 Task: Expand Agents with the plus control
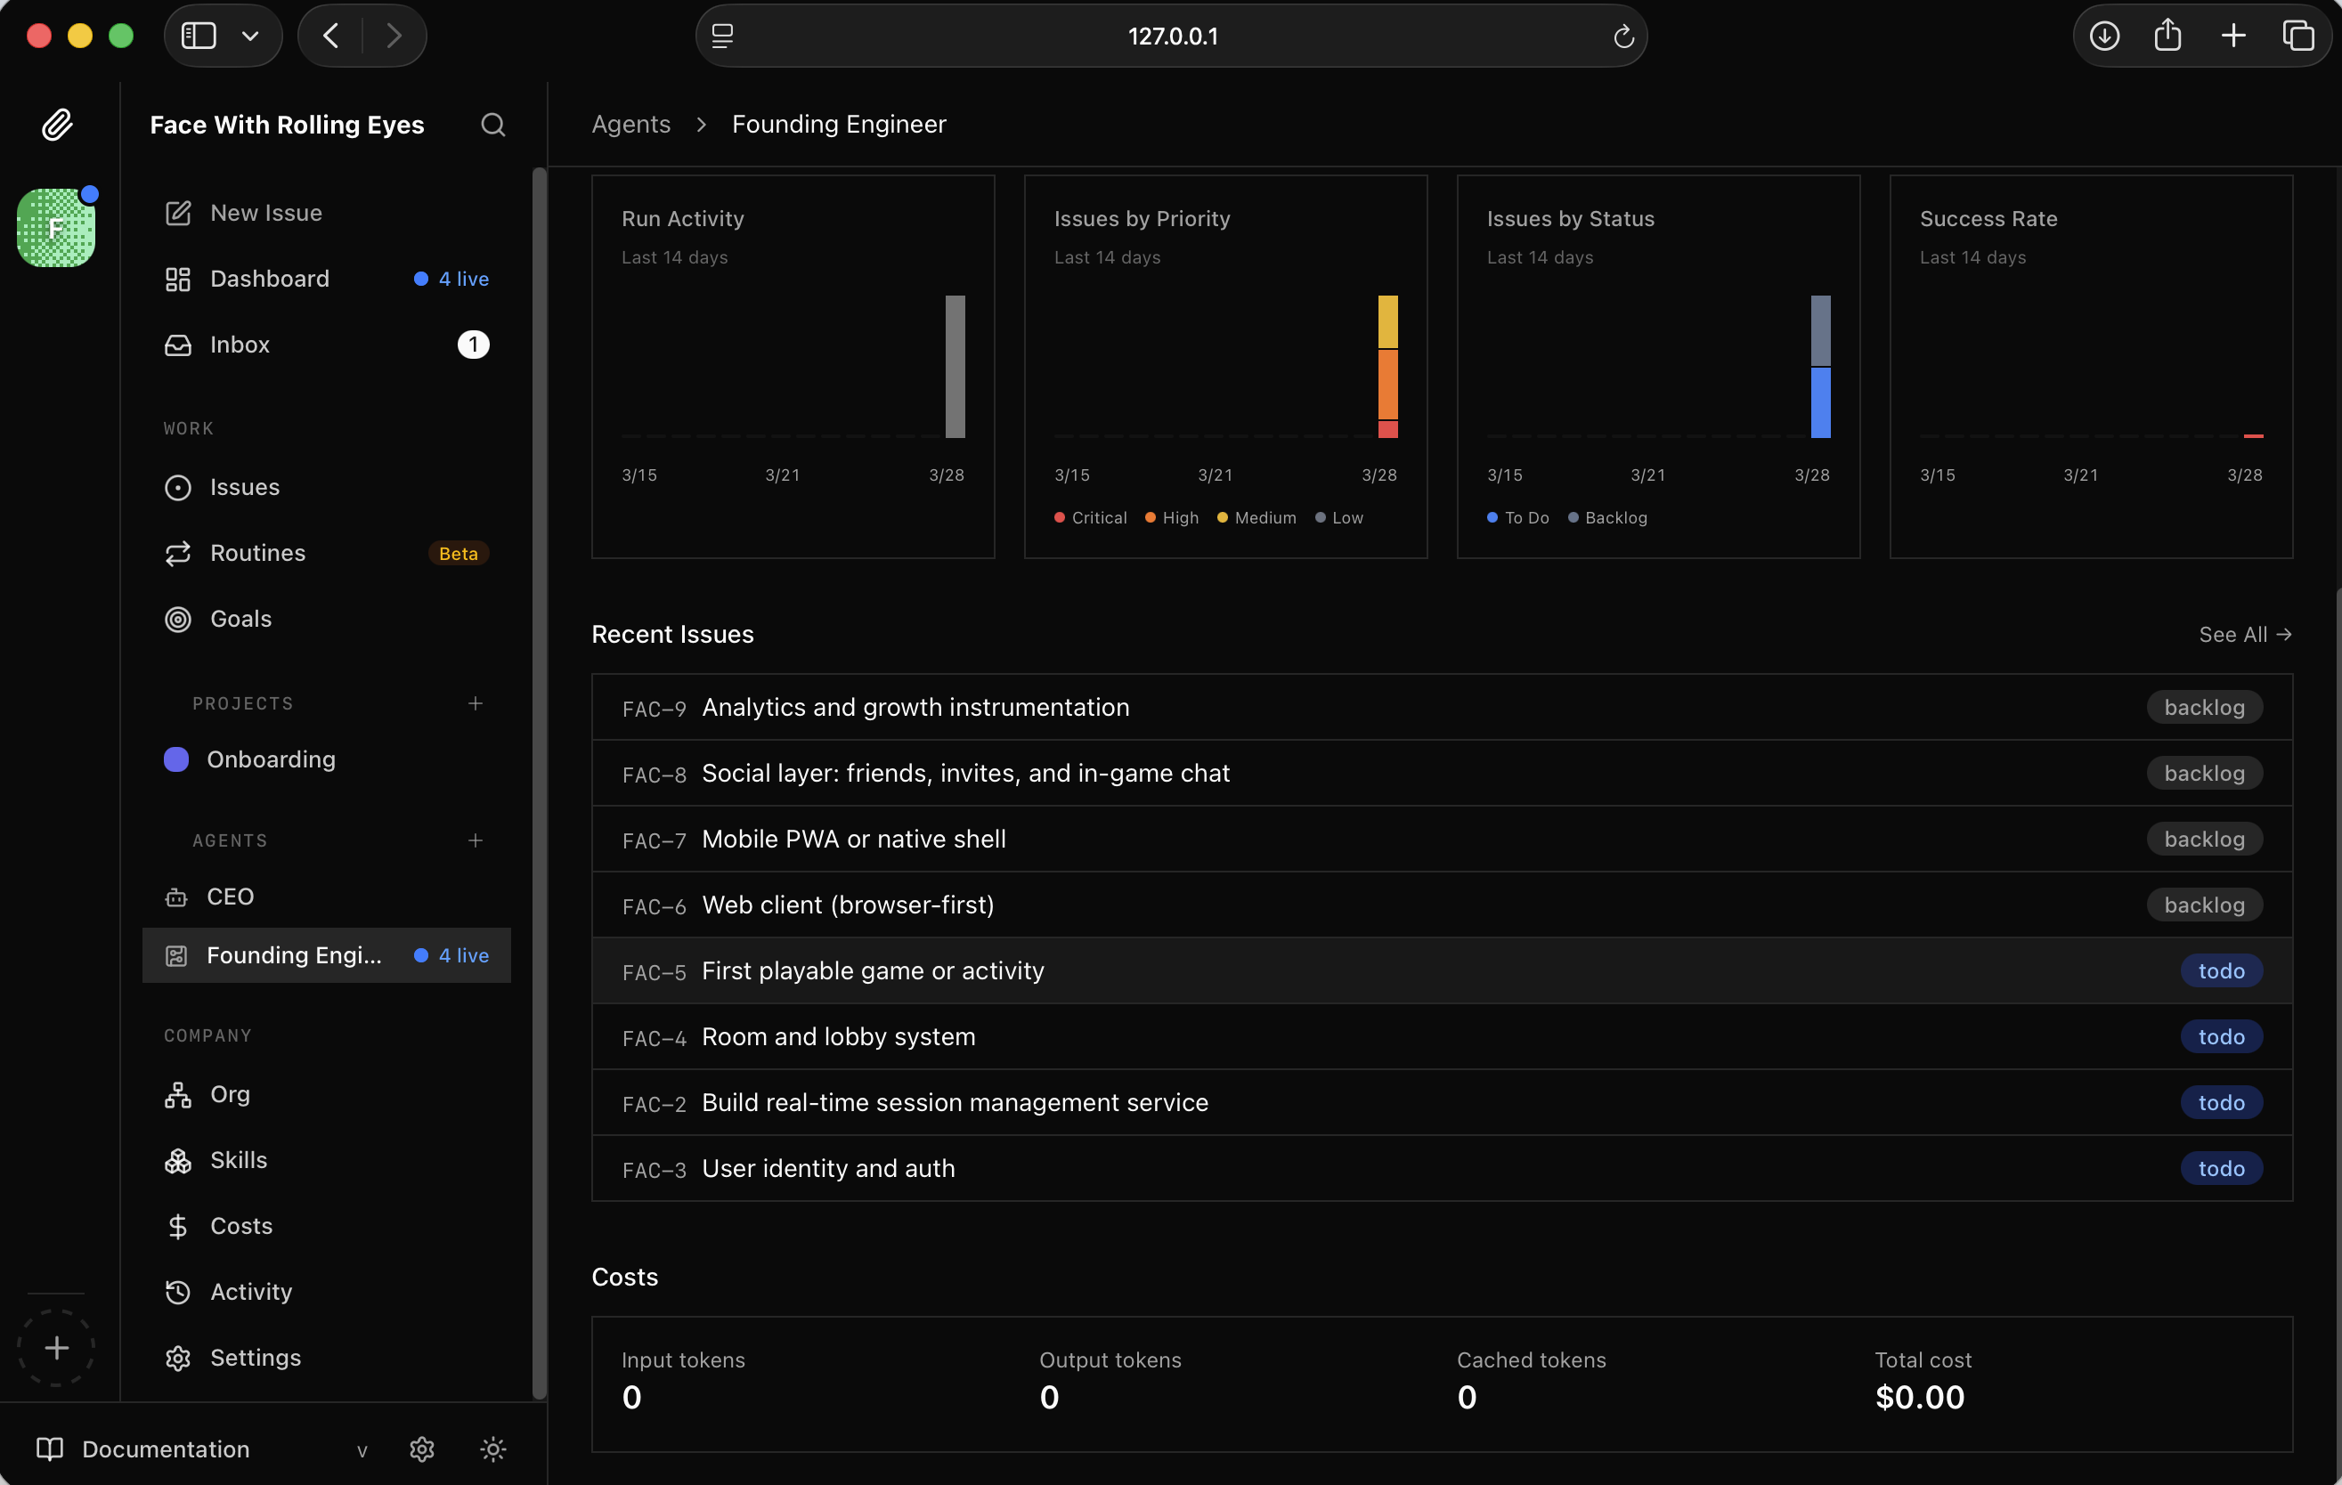[476, 840]
